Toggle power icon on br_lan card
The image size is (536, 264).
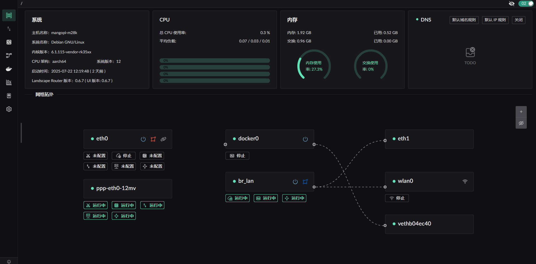pos(295,181)
